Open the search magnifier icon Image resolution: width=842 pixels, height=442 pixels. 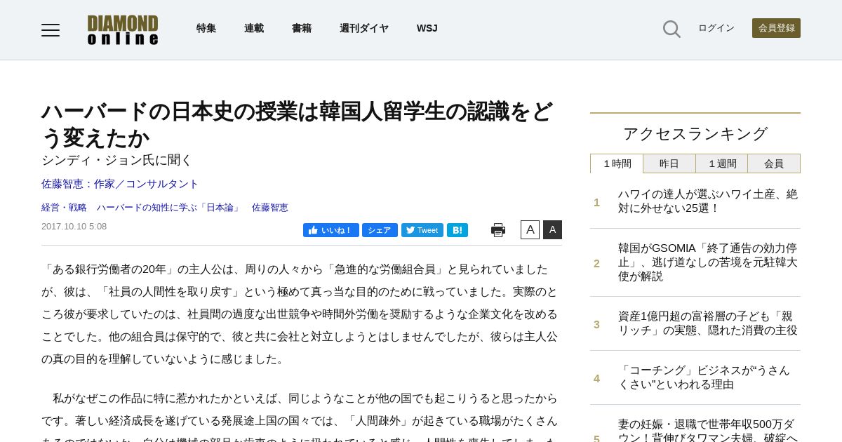[x=671, y=29]
